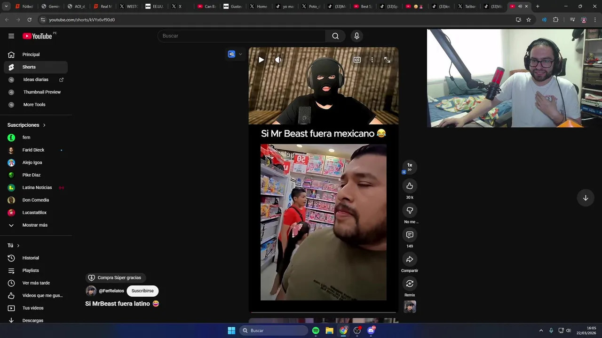Open a new browser tab

point(538,7)
